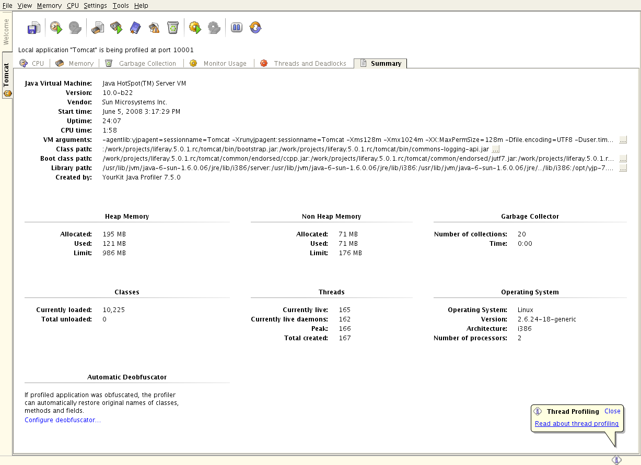Image resolution: width=641 pixels, height=465 pixels.
Task: Click the currently live daemons value 162
Action: [x=345, y=319]
